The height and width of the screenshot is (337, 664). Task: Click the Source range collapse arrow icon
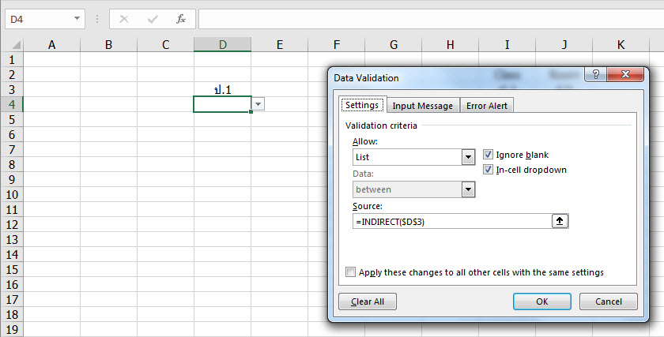click(560, 222)
